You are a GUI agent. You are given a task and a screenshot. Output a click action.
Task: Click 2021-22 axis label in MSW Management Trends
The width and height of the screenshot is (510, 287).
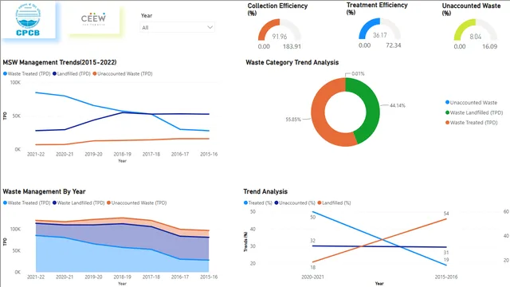[36, 154]
